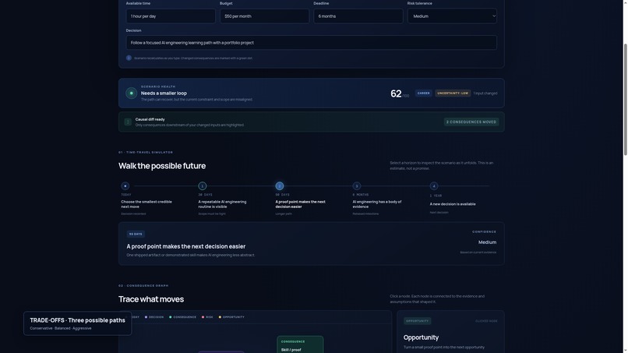Select the 1 YEAR timeline step 4
628x353 pixels.
tap(434, 186)
